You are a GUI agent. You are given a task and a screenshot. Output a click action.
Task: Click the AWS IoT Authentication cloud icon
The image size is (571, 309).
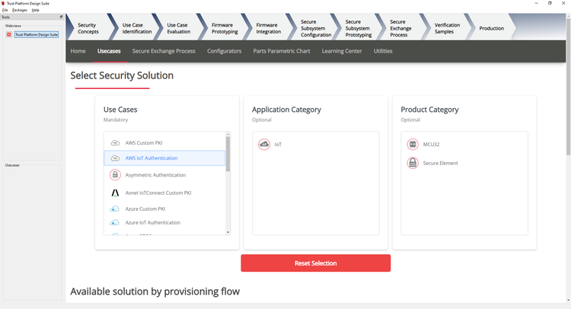tap(115, 158)
